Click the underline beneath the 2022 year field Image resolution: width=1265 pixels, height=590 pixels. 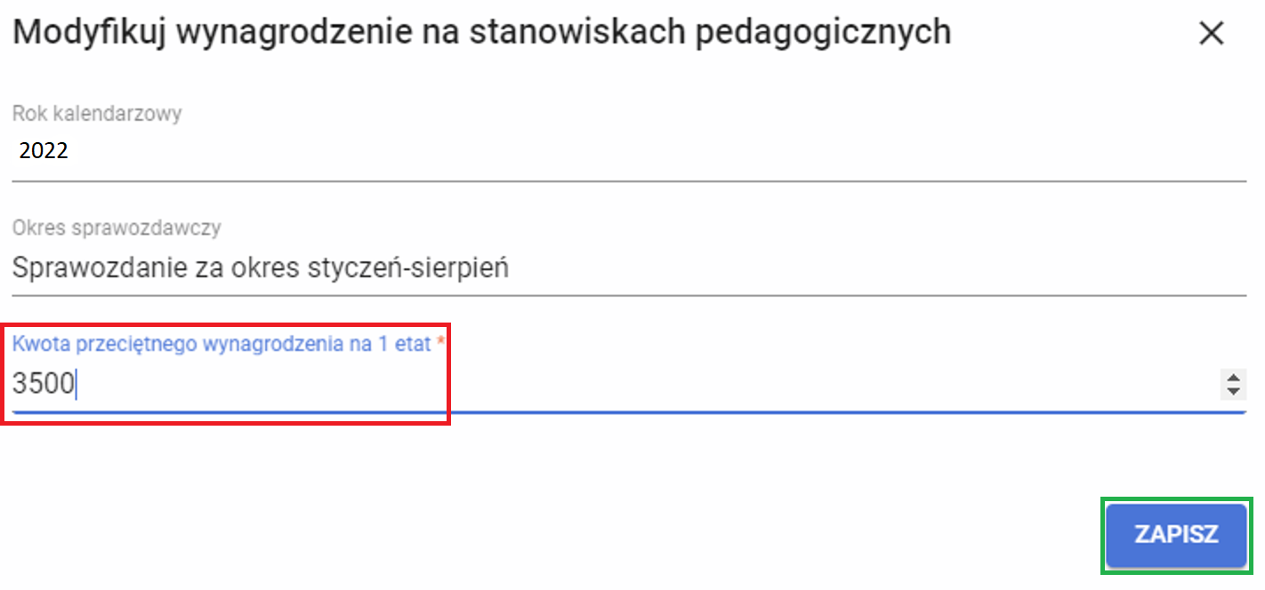(x=623, y=180)
